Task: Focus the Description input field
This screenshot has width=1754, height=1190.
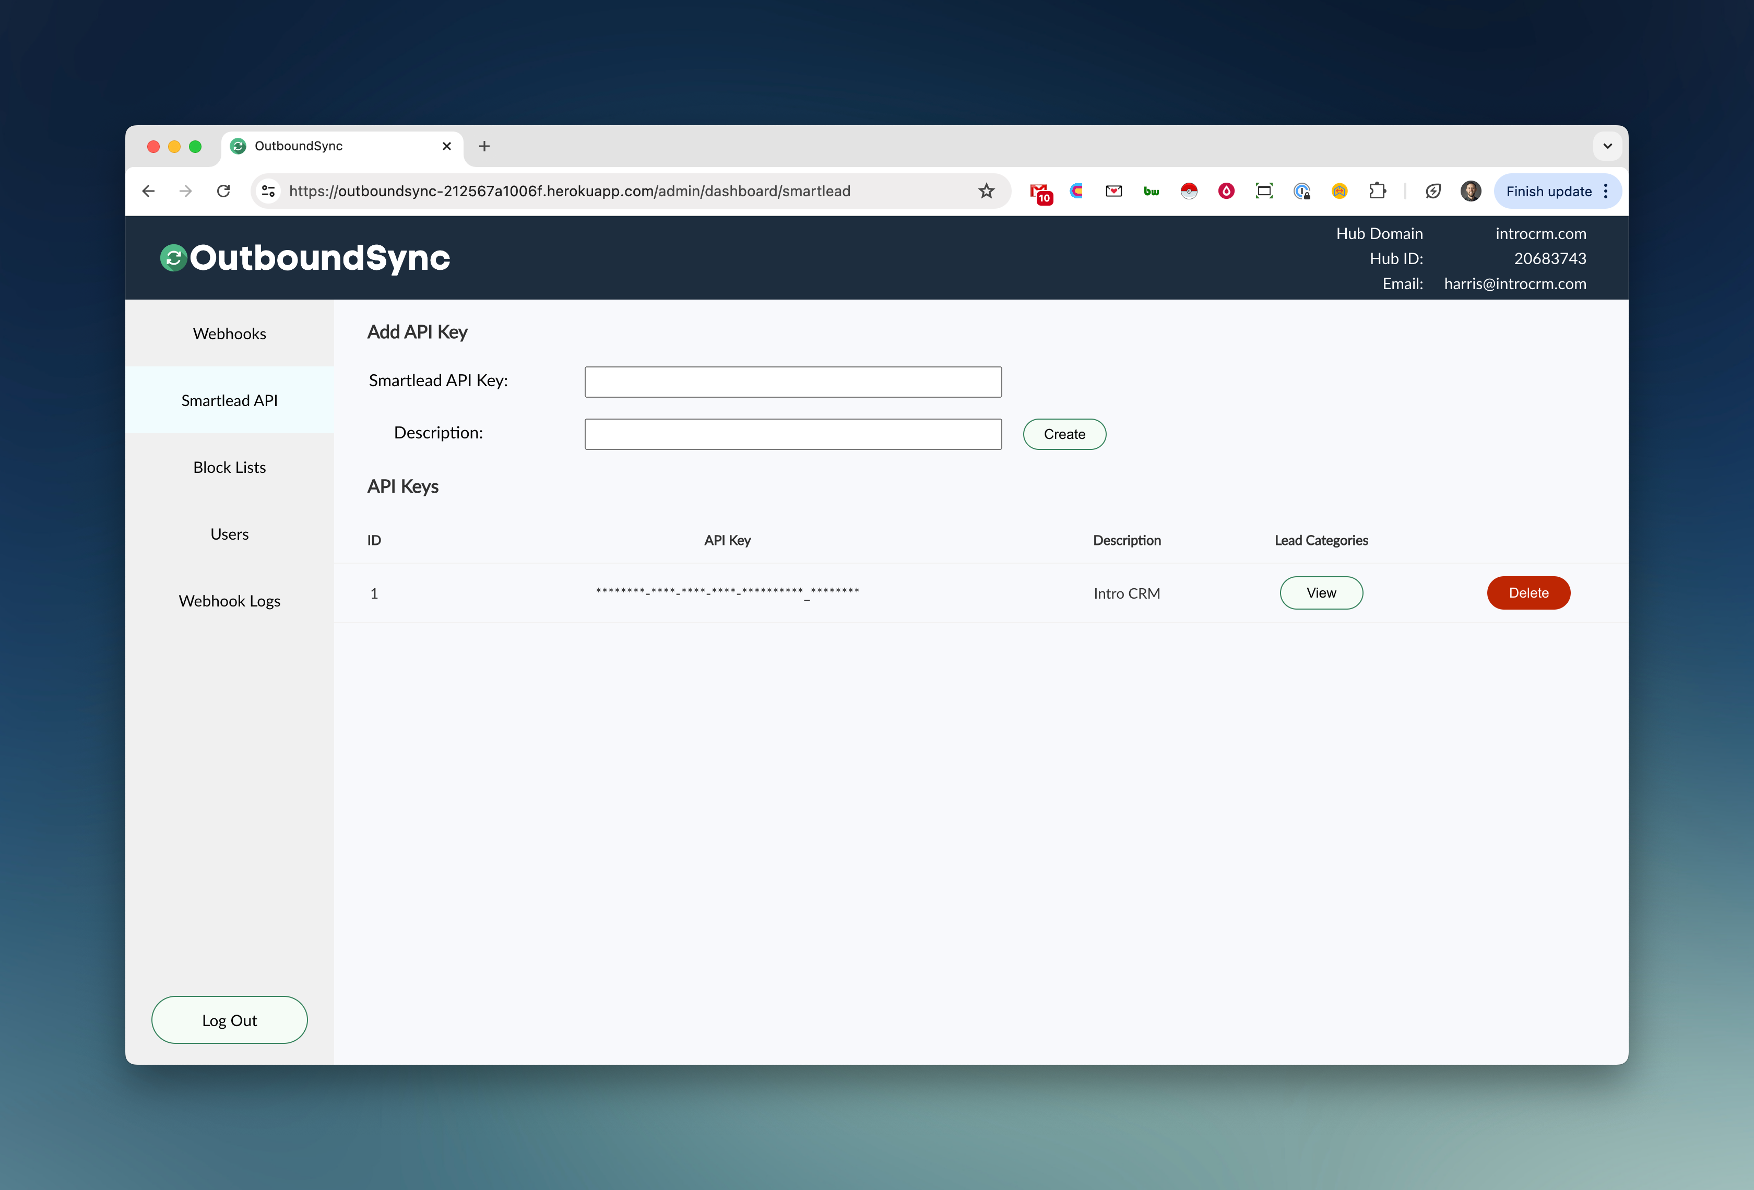Action: coord(792,434)
